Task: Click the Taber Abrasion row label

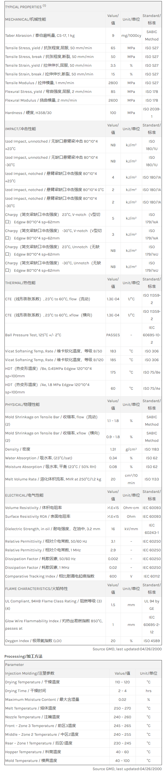Action: [40, 36]
